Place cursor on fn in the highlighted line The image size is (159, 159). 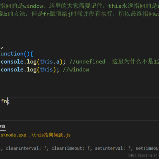click(x=4, y=101)
